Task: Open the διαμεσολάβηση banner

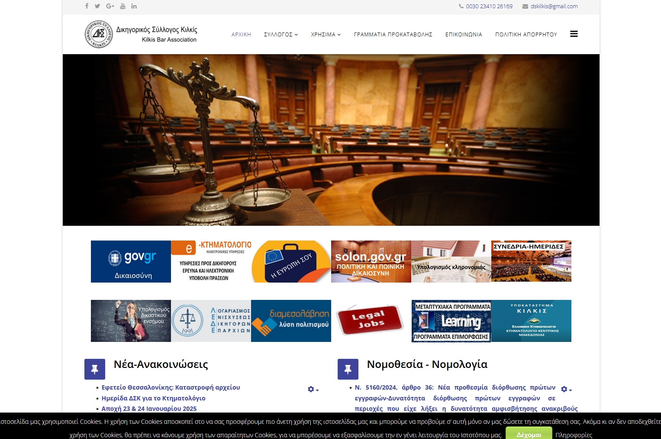Action: click(x=291, y=321)
